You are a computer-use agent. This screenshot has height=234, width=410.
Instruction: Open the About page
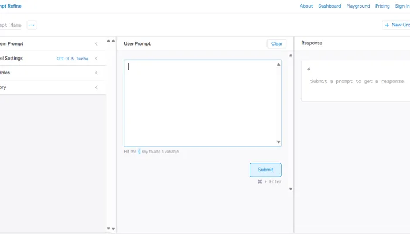[x=306, y=6]
